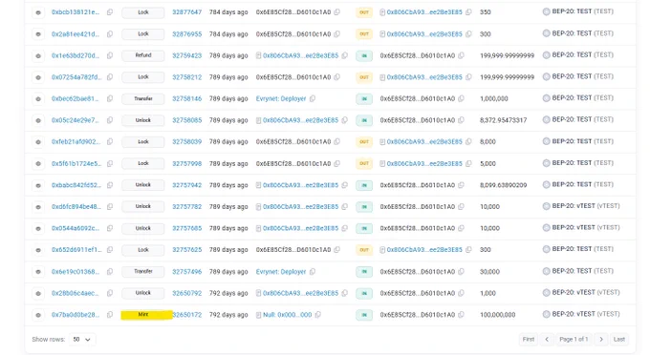This screenshot has height=355, width=650.
Task: Copy From contract address in block 32759423 row
Action: point(344,55)
